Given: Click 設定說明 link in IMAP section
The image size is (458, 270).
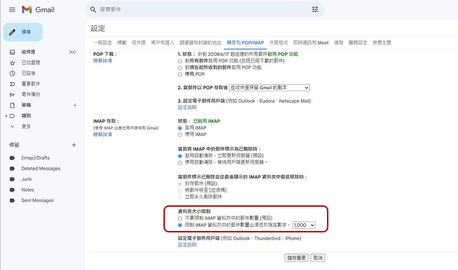Looking at the screenshot, I should pyautogui.click(x=187, y=245).
